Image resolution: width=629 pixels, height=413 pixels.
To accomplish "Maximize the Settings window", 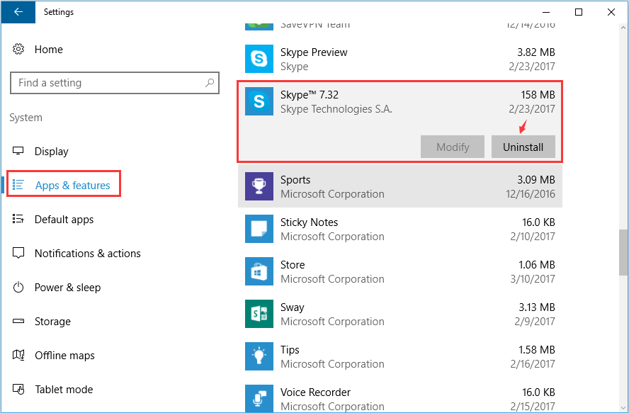I will pos(579,12).
